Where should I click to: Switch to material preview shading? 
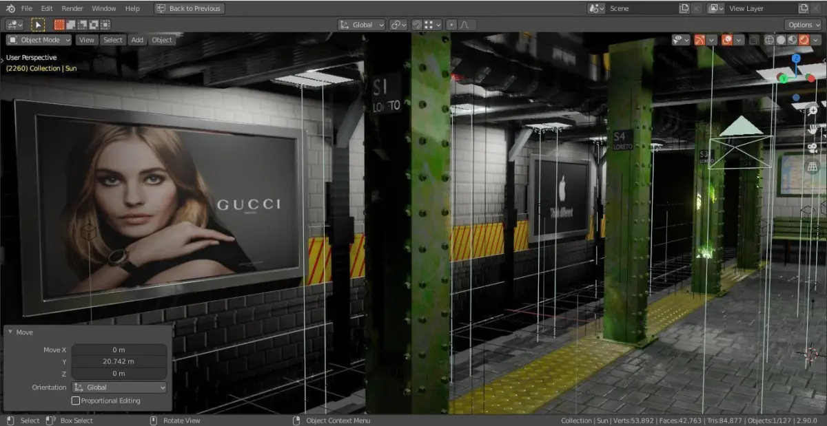pos(792,40)
